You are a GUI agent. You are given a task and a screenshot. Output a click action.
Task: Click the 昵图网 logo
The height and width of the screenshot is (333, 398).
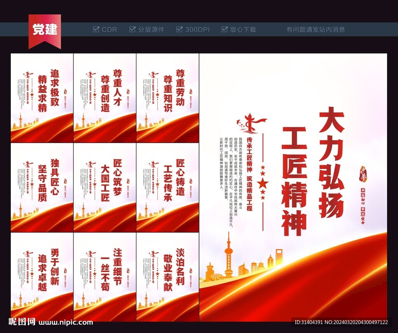coord(22,322)
